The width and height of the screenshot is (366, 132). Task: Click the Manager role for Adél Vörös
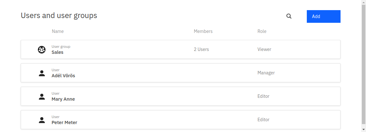click(266, 73)
